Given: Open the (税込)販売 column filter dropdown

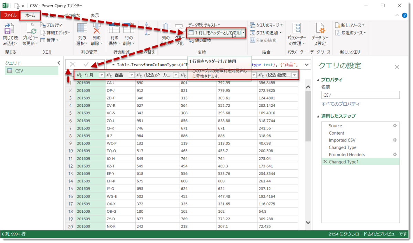Looking at the screenshot, I should (294, 75).
